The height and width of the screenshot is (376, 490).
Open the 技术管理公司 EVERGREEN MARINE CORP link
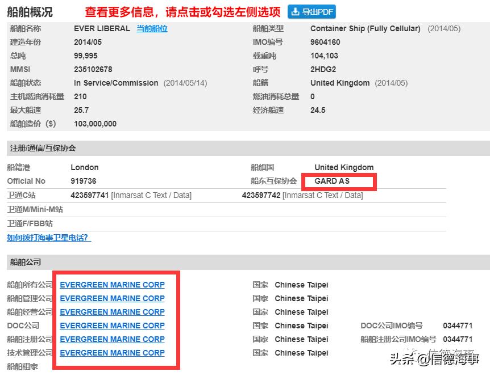113,353
